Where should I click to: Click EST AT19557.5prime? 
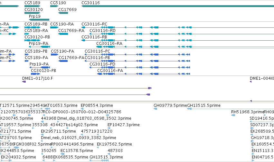coord(5,128)
